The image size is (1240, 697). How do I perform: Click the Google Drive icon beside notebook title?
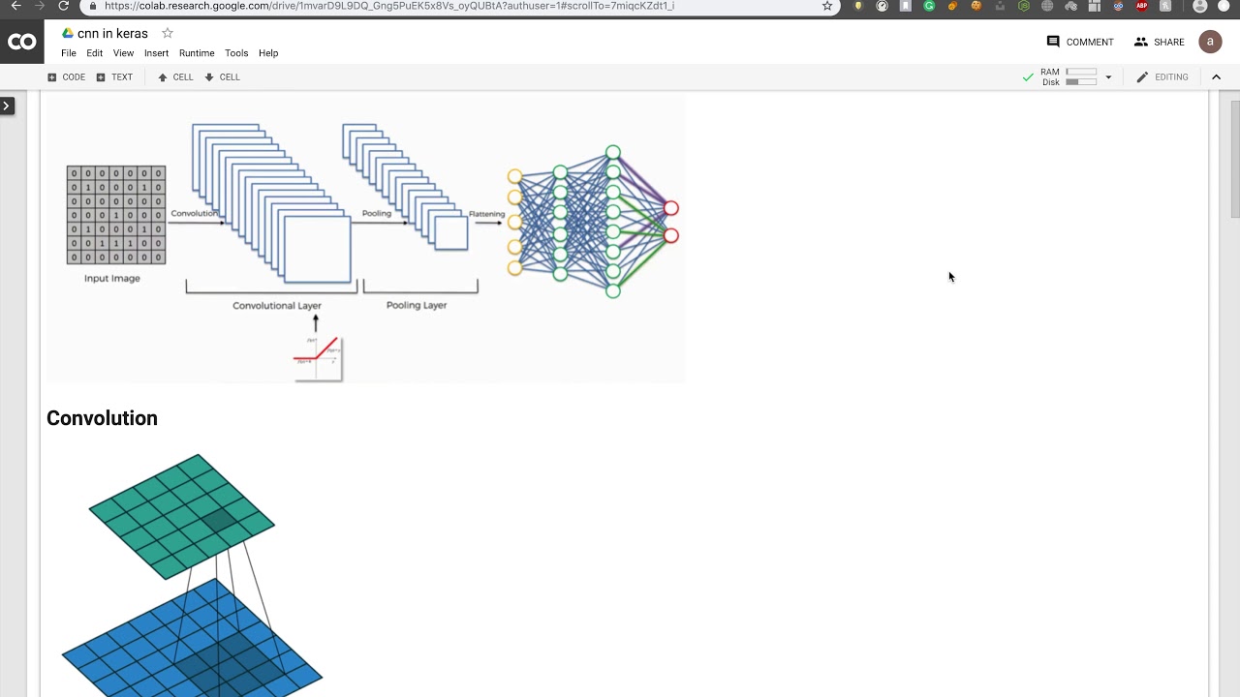(x=68, y=33)
